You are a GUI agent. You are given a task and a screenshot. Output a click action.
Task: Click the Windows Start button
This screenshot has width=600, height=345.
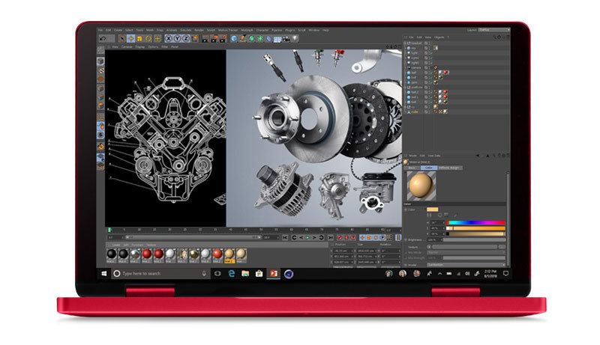click(x=104, y=274)
